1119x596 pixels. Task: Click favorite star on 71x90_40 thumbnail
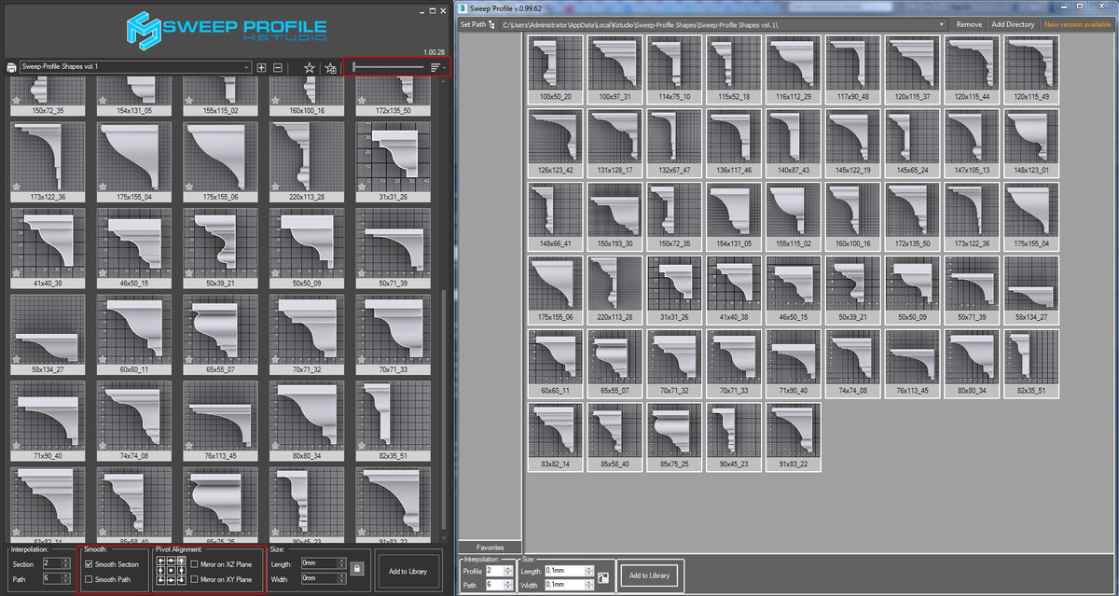17,444
